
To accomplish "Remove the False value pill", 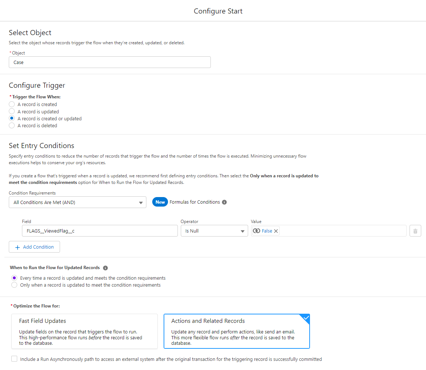I will pos(276,231).
